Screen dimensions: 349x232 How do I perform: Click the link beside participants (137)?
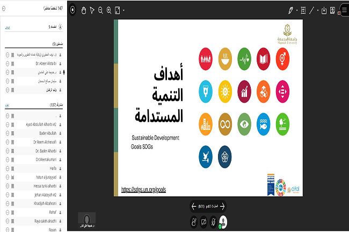(x=7, y=105)
